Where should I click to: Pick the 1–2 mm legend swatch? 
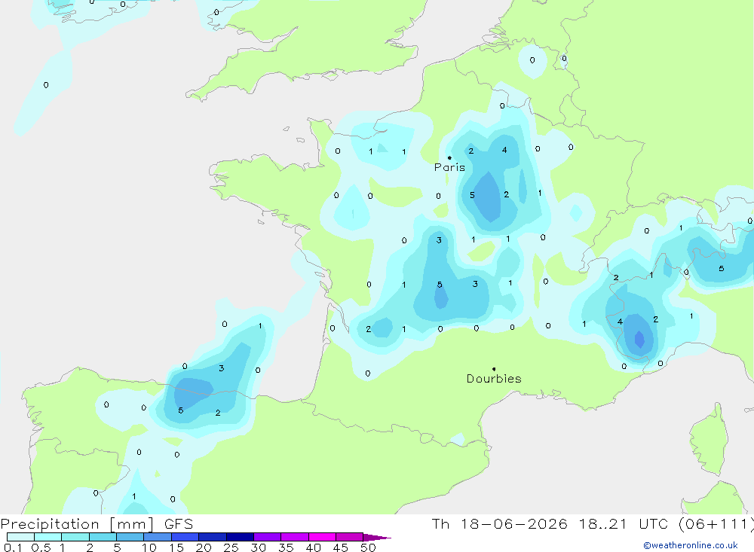point(75,537)
